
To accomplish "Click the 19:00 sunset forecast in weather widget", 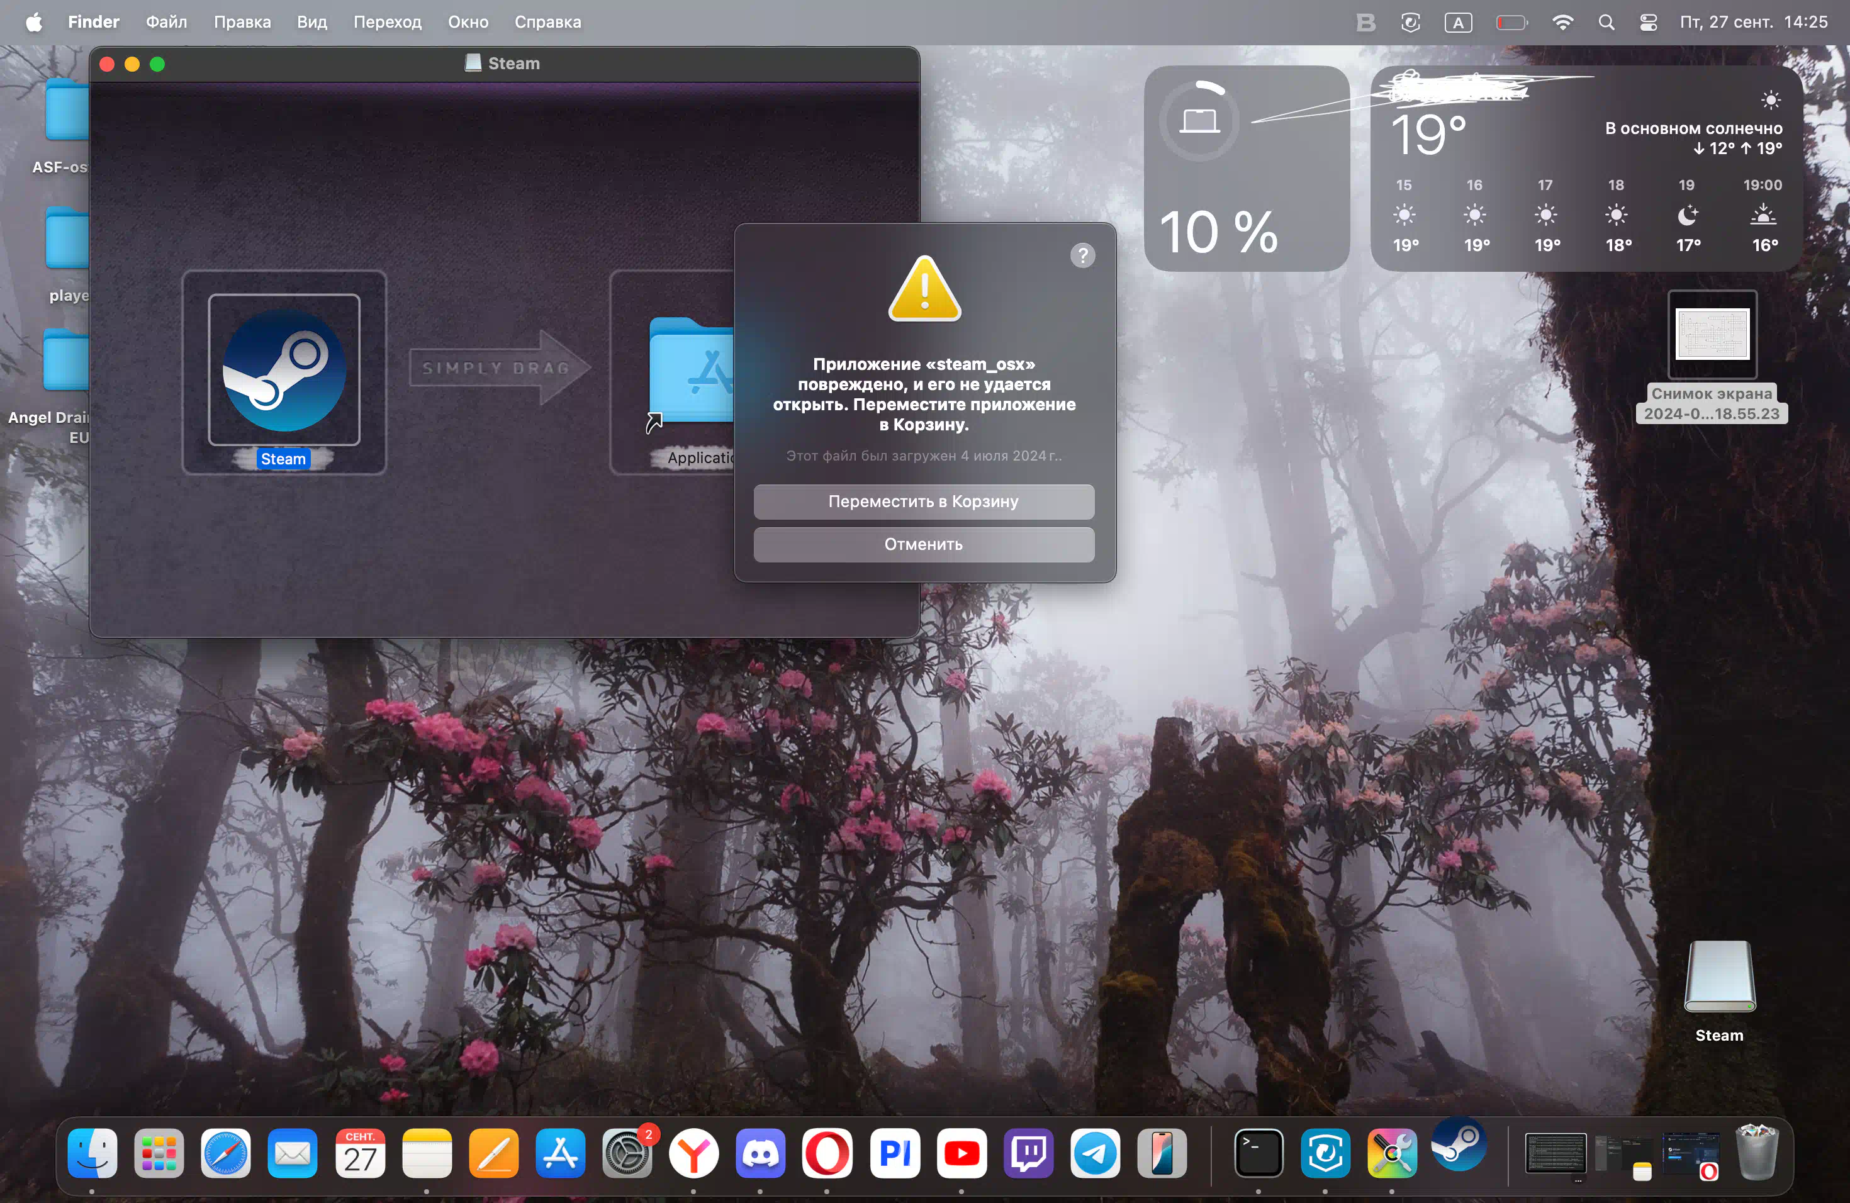I will [x=1763, y=215].
